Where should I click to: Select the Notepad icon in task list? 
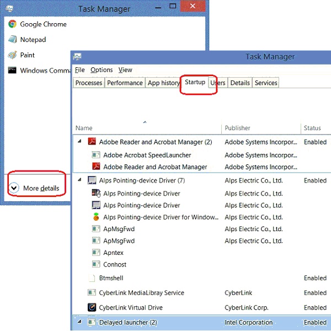(12, 40)
